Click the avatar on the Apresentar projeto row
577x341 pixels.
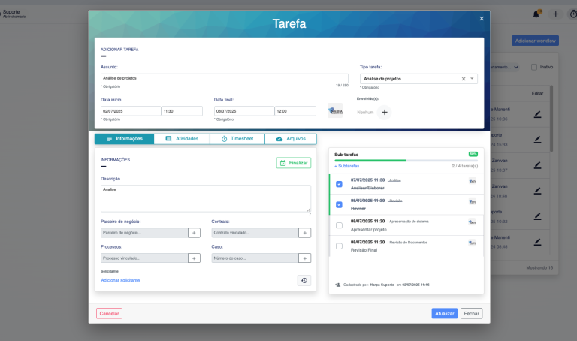pyautogui.click(x=473, y=222)
